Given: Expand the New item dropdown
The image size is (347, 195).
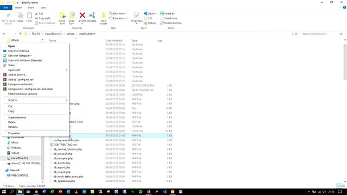Looking at the screenshot, I should 118,14.
